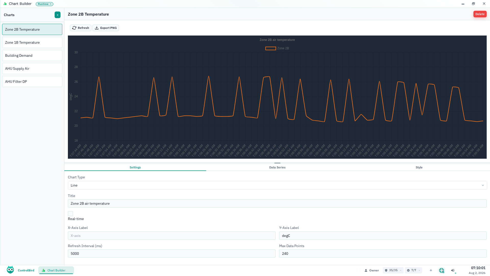Delete the Zone 2B Temperature chart

480,14
